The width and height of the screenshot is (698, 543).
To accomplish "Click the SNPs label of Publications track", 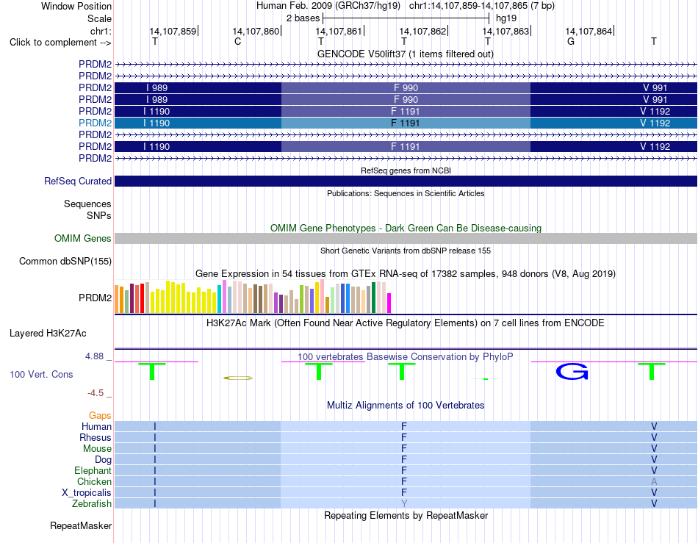I will (99, 215).
